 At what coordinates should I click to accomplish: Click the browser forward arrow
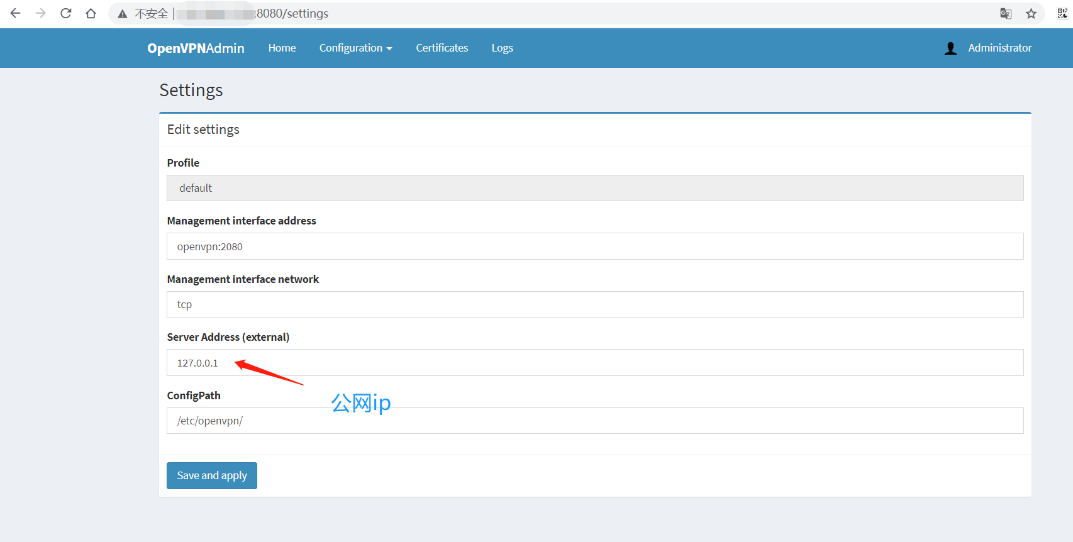point(41,13)
